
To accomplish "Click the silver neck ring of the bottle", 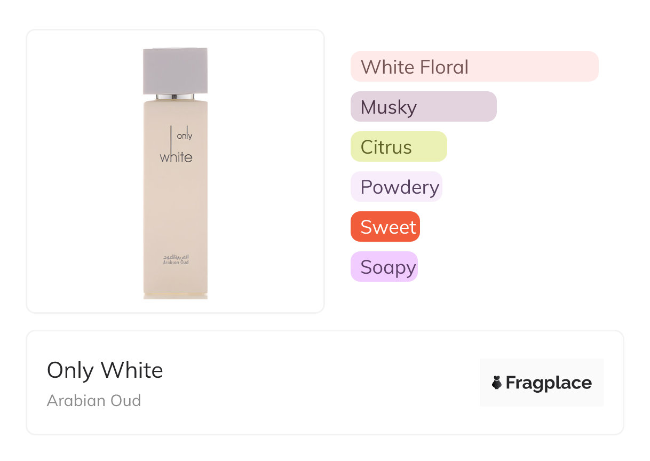I will tap(175, 97).
